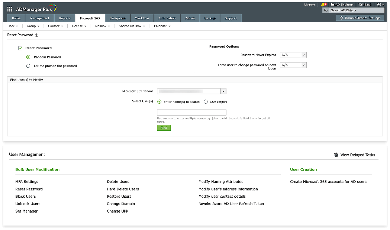Switch to the Workflow tab
The image size is (390, 230).
142,18
